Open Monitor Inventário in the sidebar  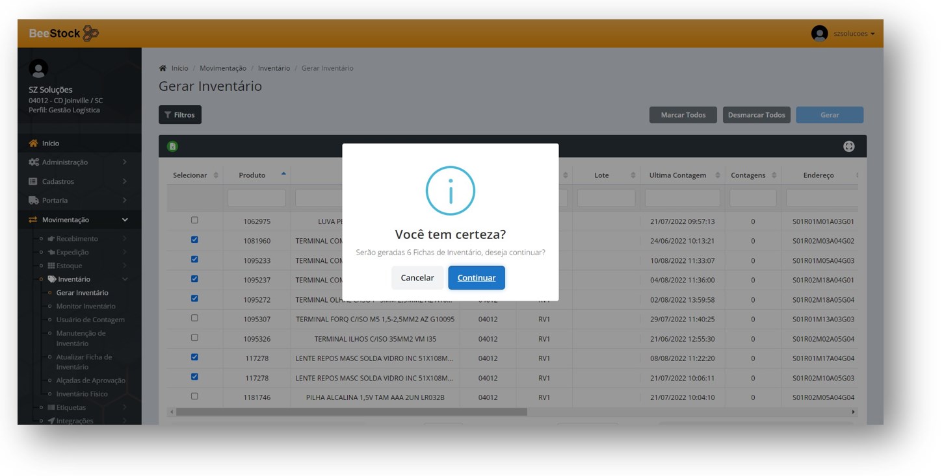click(x=86, y=307)
